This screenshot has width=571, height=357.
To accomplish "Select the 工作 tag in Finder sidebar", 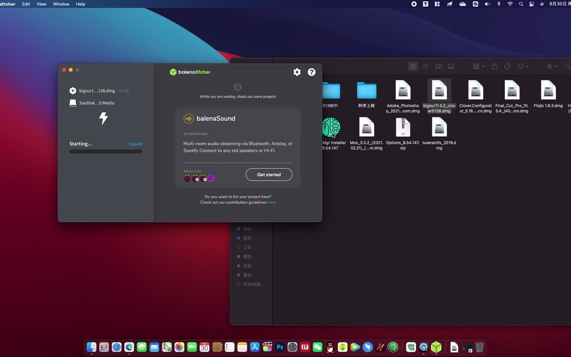I will click(244, 247).
